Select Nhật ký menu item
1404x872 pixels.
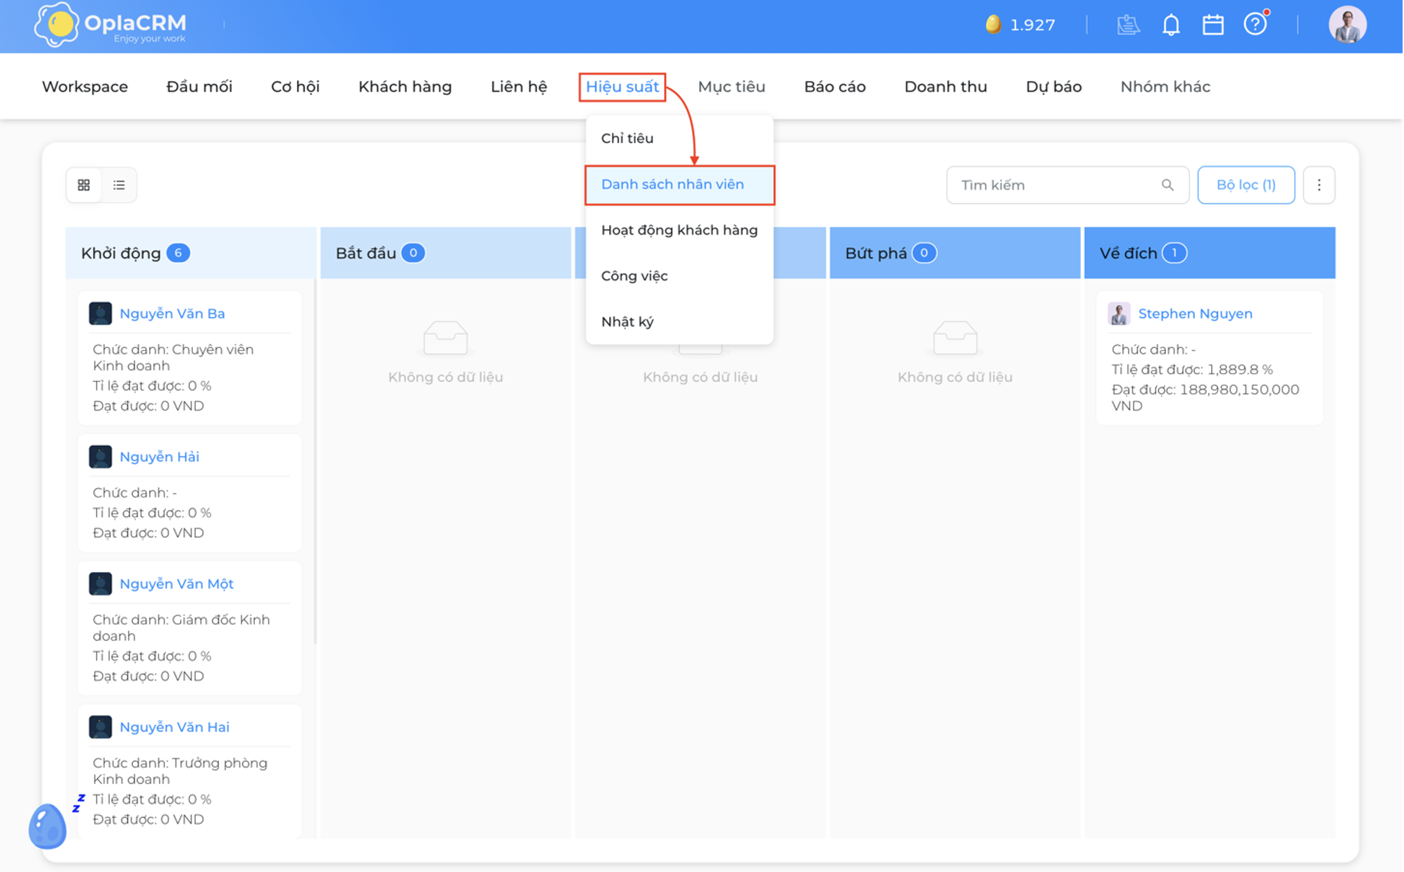(x=679, y=322)
